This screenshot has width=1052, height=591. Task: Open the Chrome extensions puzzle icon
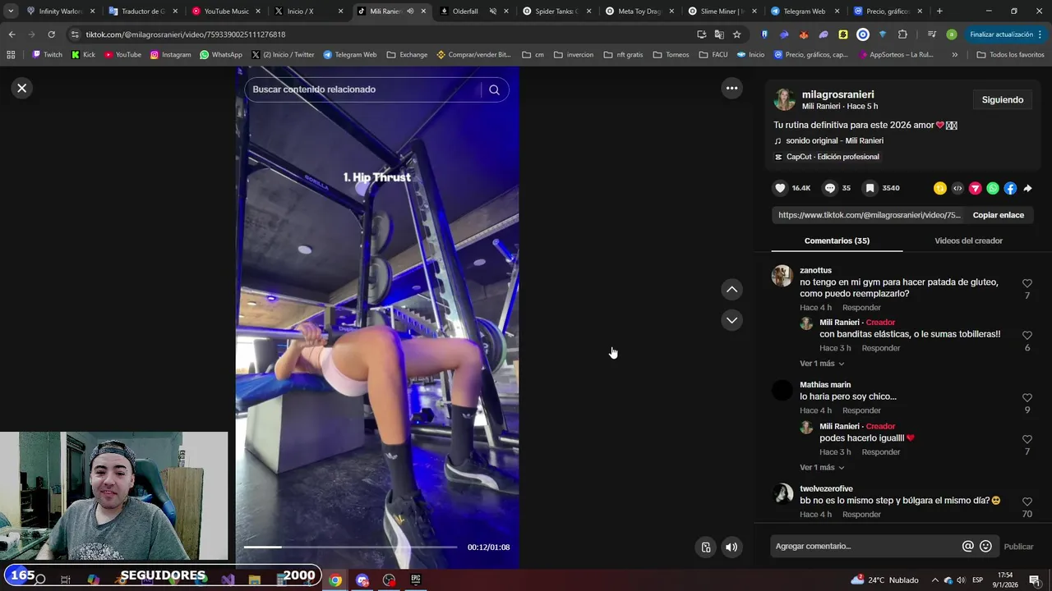[x=902, y=34]
